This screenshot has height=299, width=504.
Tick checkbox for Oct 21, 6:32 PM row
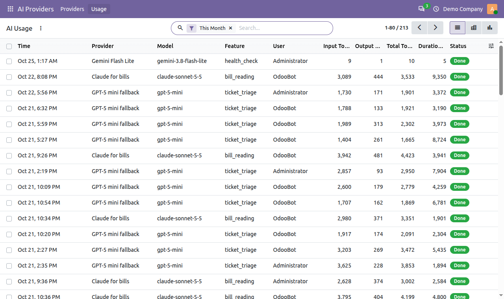(x=9, y=109)
